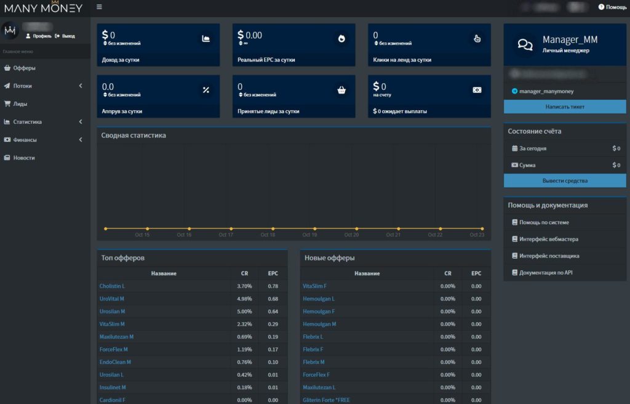Click the money icon on account balance card
This screenshot has width=630, height=404.
477,90
